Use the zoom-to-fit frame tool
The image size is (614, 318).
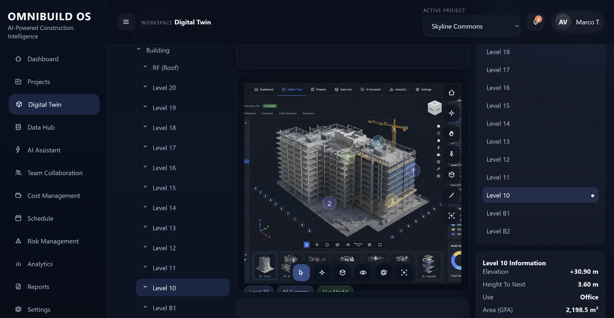[x=404, y=272]
